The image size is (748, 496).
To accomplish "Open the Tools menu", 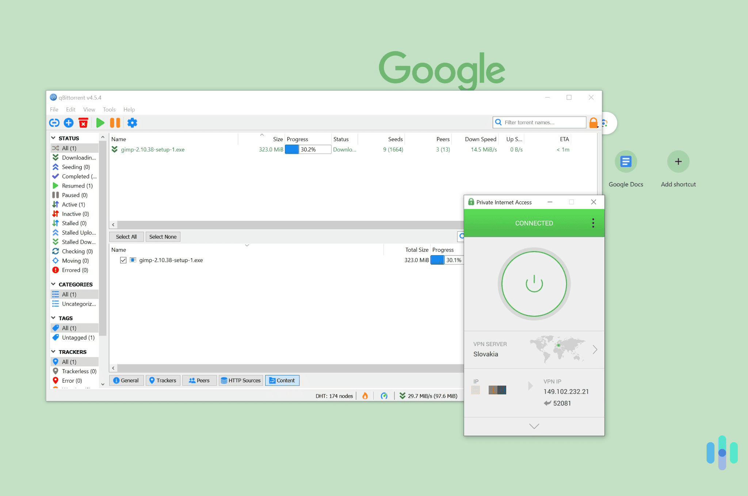I will 109,109.
